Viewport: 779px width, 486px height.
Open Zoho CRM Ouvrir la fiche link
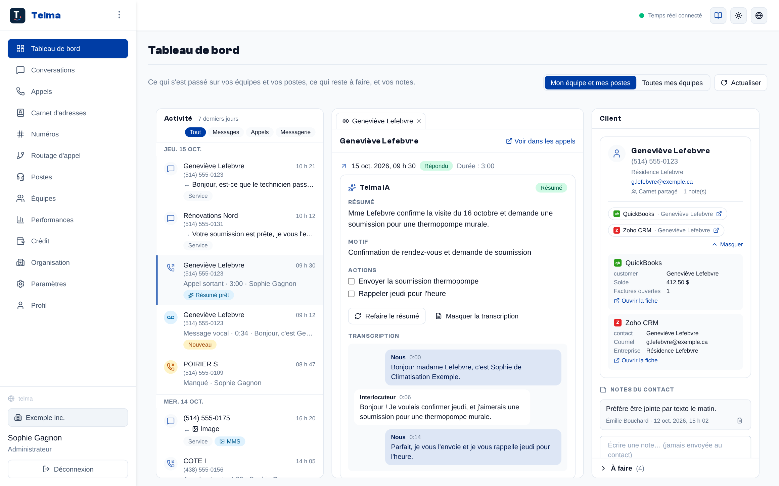point(636,360)
